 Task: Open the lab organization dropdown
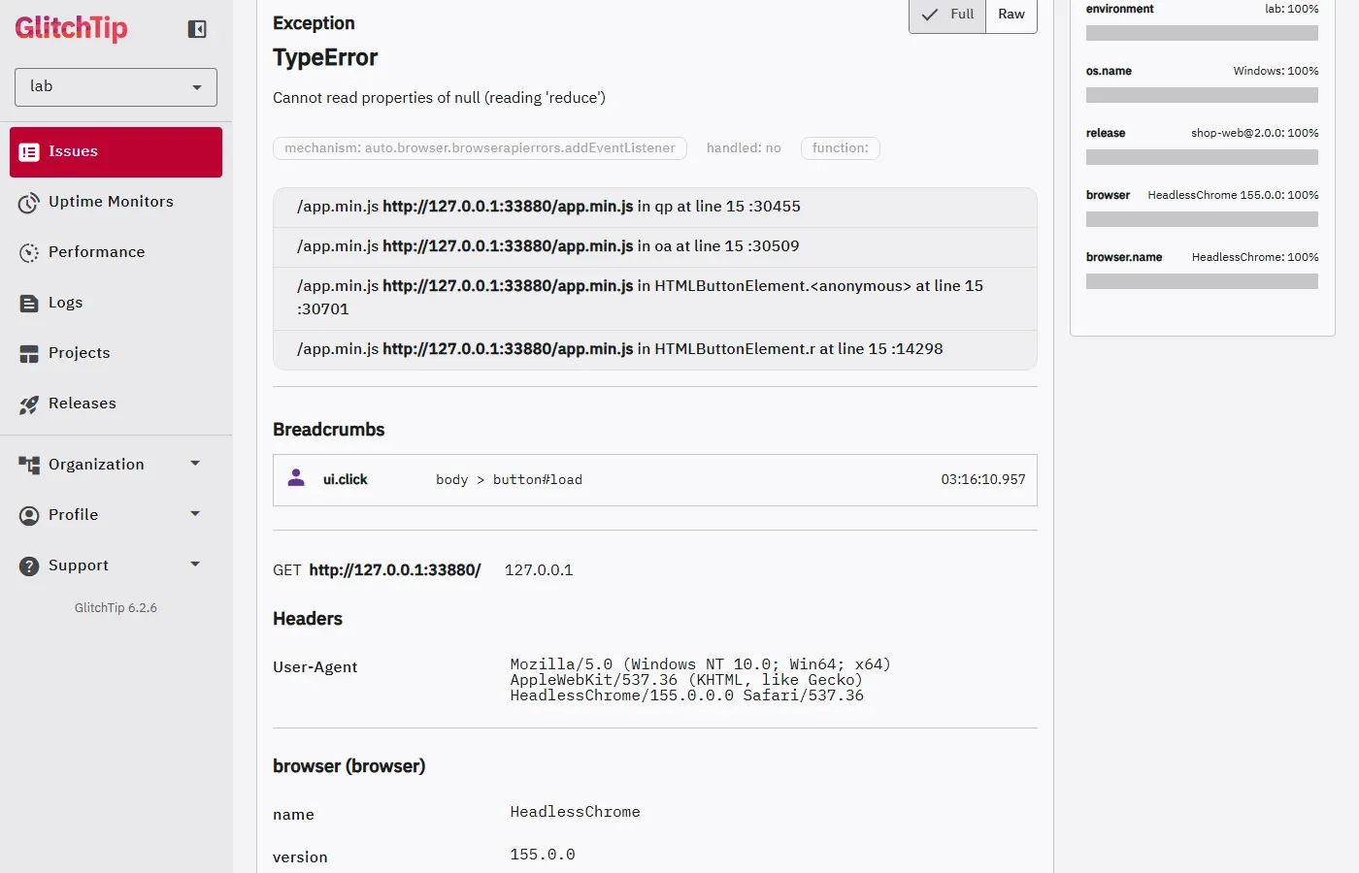(116, 87)
